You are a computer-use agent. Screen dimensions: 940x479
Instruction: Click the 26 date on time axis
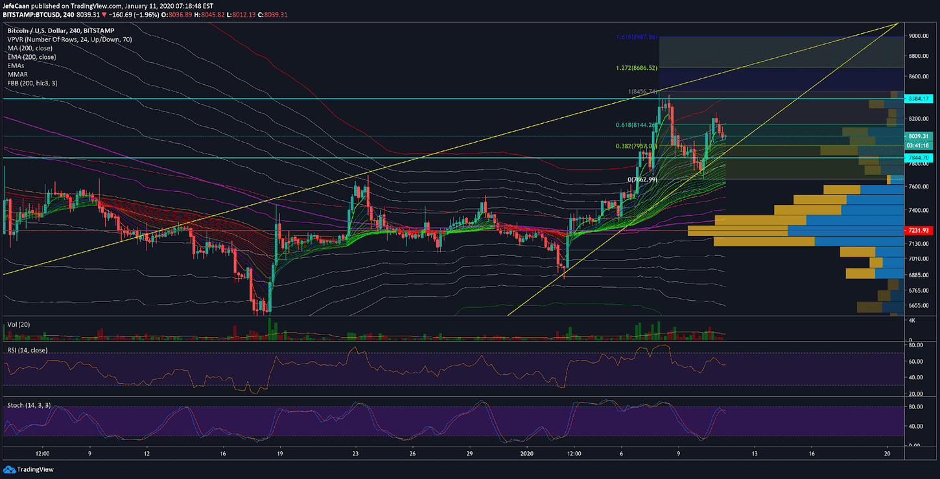412,454
